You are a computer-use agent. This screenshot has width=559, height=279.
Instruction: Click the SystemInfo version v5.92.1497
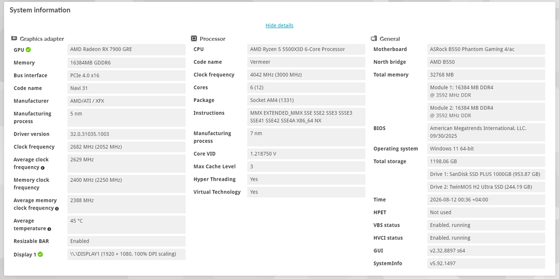click(x=486, y=263)
